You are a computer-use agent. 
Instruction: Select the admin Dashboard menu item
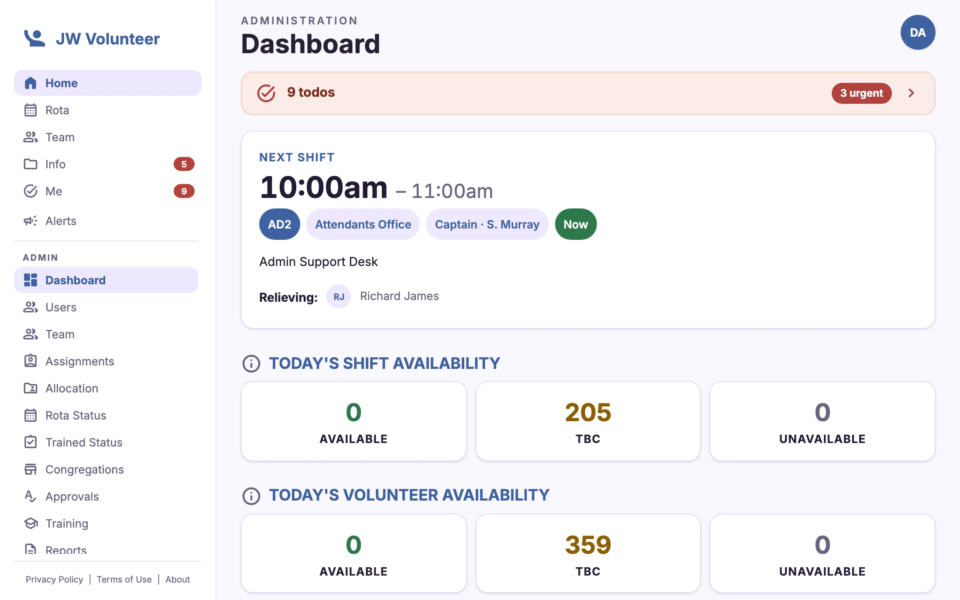106,280
